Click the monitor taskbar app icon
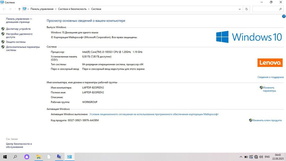The height and width of the screenshot is (161, 286). 59,157
